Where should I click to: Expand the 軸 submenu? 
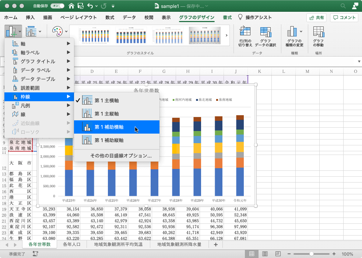tap(39, 44)
